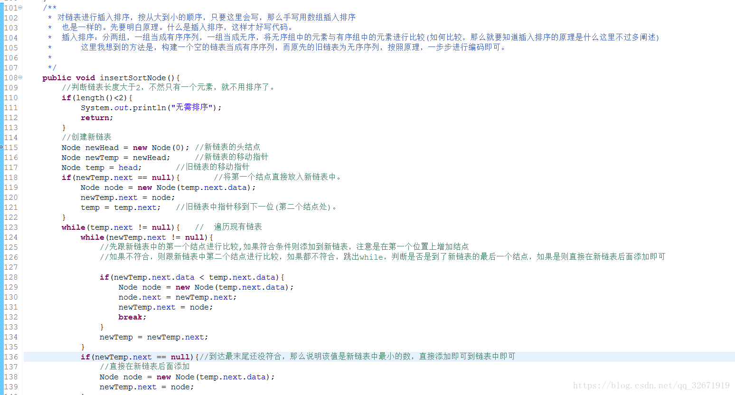Click the Javadoc line starting '对链表进行插入排序'
Viewport: 735px width, 395px height.
point(202,18)
